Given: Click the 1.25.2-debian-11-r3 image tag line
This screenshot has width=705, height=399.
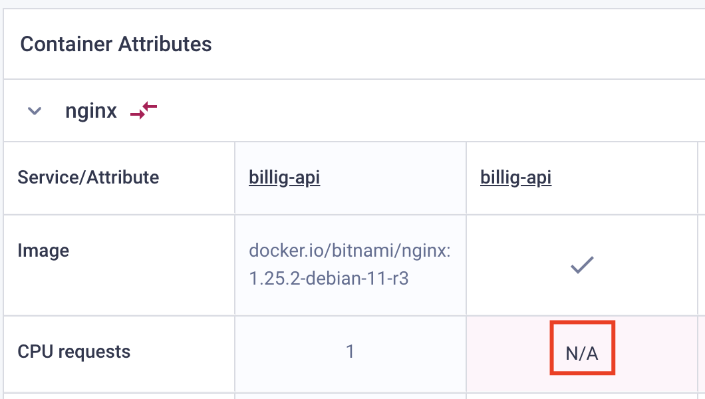Looking at the screenshot, I should coord(329,279).
